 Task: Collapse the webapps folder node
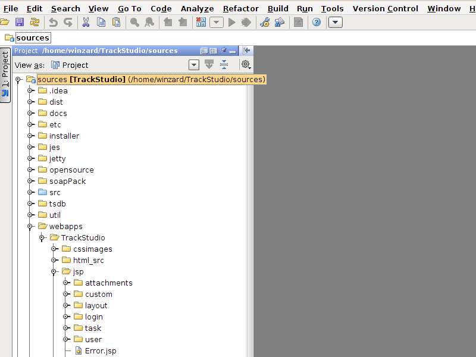click(x=30, y=226)
